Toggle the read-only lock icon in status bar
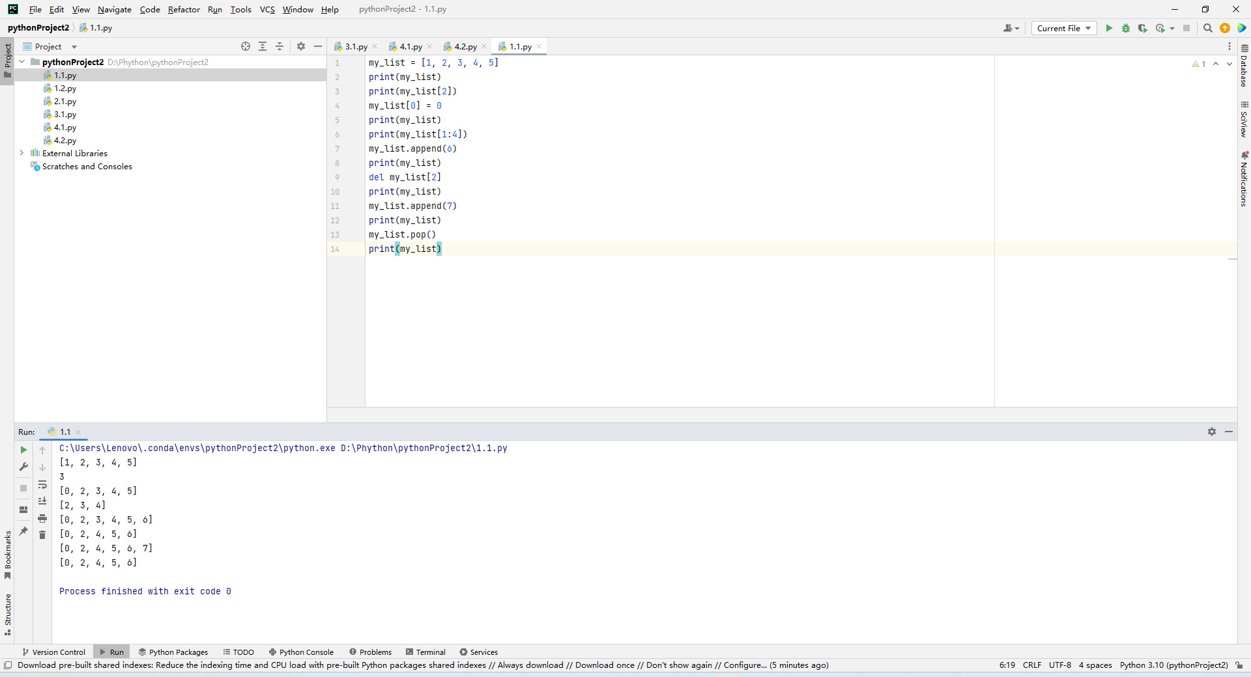The image size is (1251, 677). click(x=1239, y=665)
